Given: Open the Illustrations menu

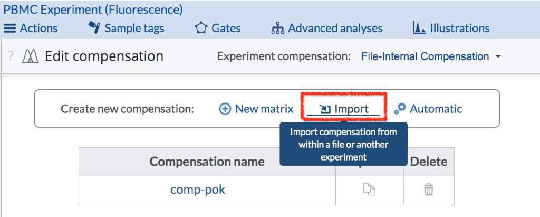Looking at the screenshot, I should 451,29.
